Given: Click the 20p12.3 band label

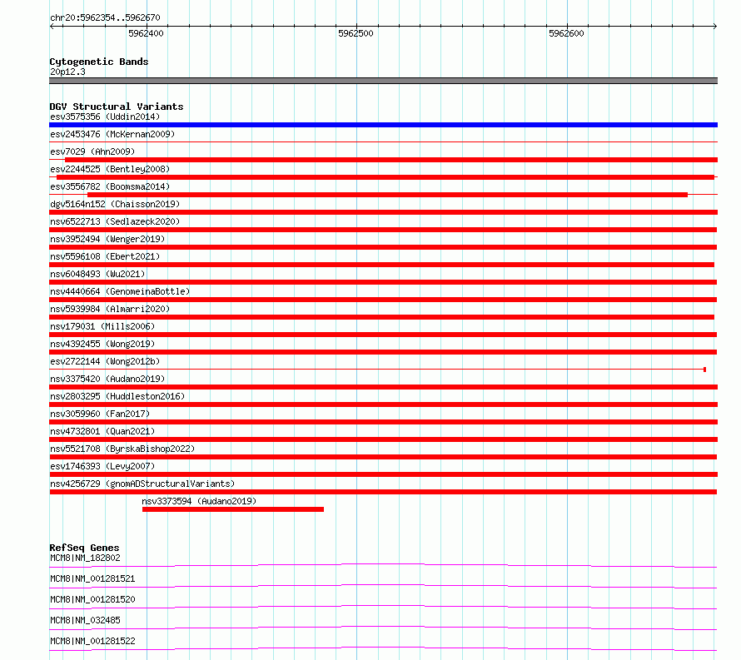Looking at the screenshot, I should [x=67, y=72].
